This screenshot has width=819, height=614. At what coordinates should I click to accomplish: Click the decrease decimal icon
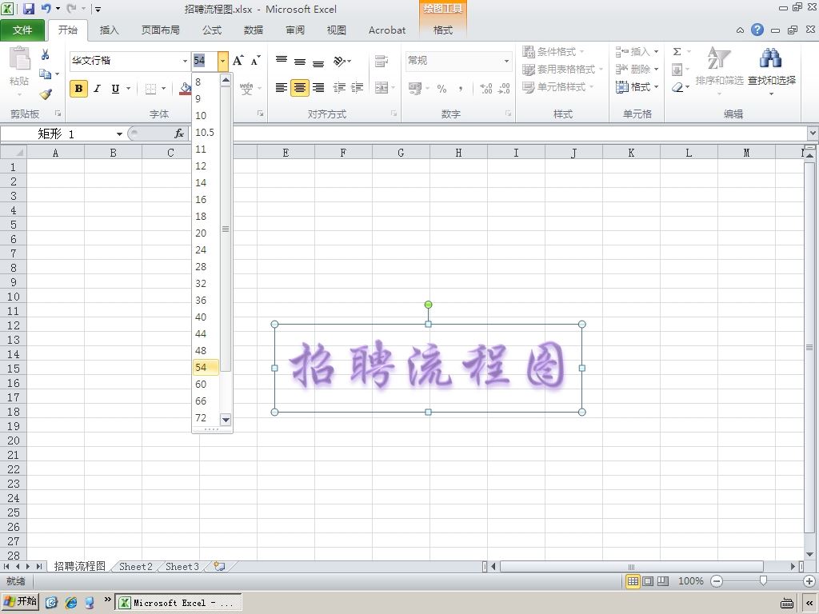click(504, 88)
